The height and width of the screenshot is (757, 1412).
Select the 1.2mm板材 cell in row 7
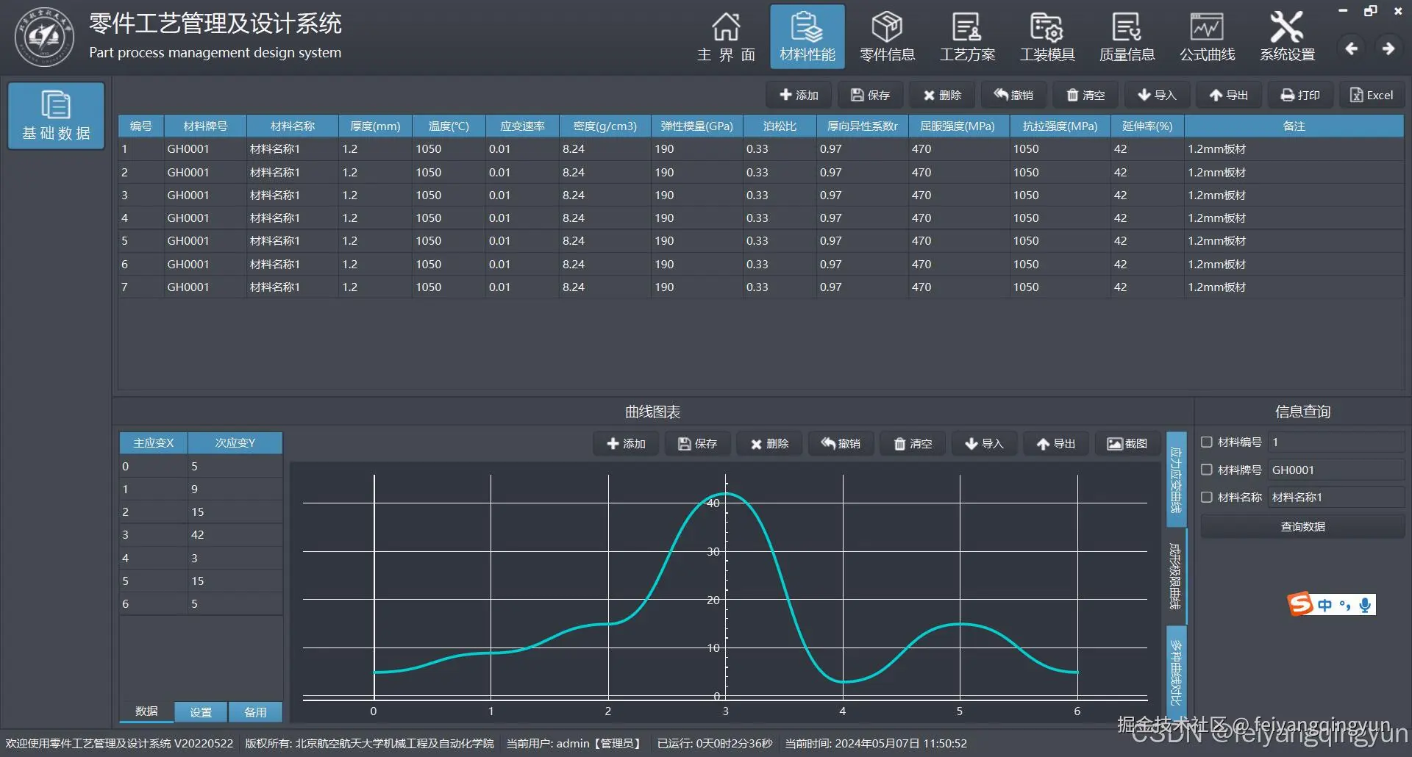click(x=1294, y=287)
